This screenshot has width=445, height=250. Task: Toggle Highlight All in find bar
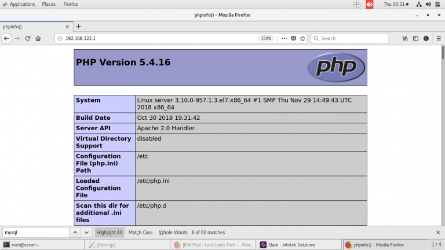(110, 233)
